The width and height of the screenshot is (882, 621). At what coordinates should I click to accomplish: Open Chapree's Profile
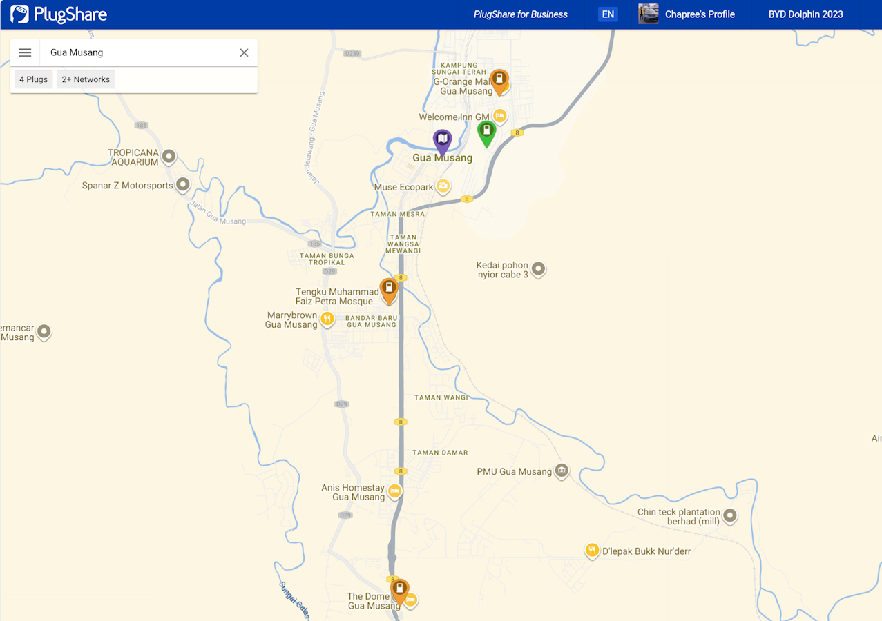pyautogui.click(x=700, y=14)
